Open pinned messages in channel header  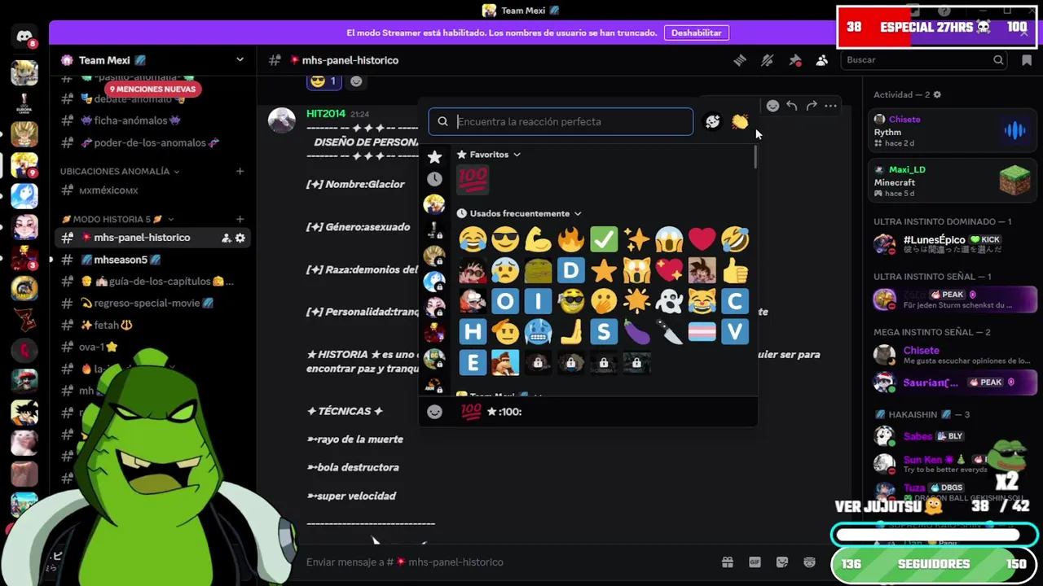point(794,60)
